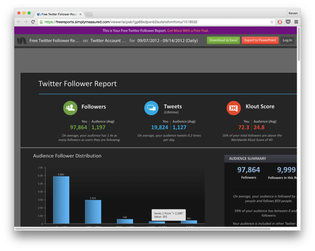Click the address bar URL field
Viewport: 315px width, 251px height.
[x=157, y=22]
